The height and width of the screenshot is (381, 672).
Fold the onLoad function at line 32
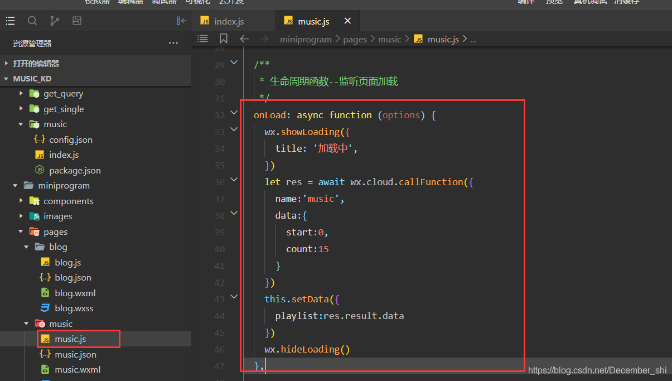[x=234, y=113]
